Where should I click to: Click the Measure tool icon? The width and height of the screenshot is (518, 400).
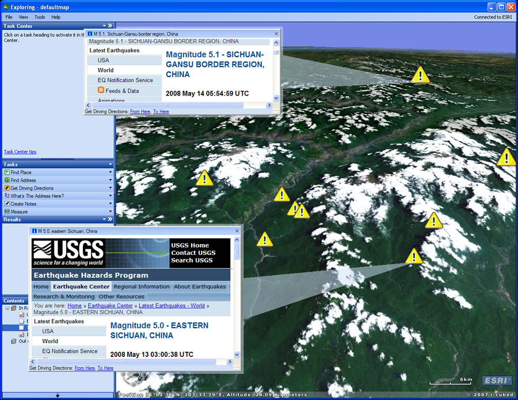tap(7, 211)
